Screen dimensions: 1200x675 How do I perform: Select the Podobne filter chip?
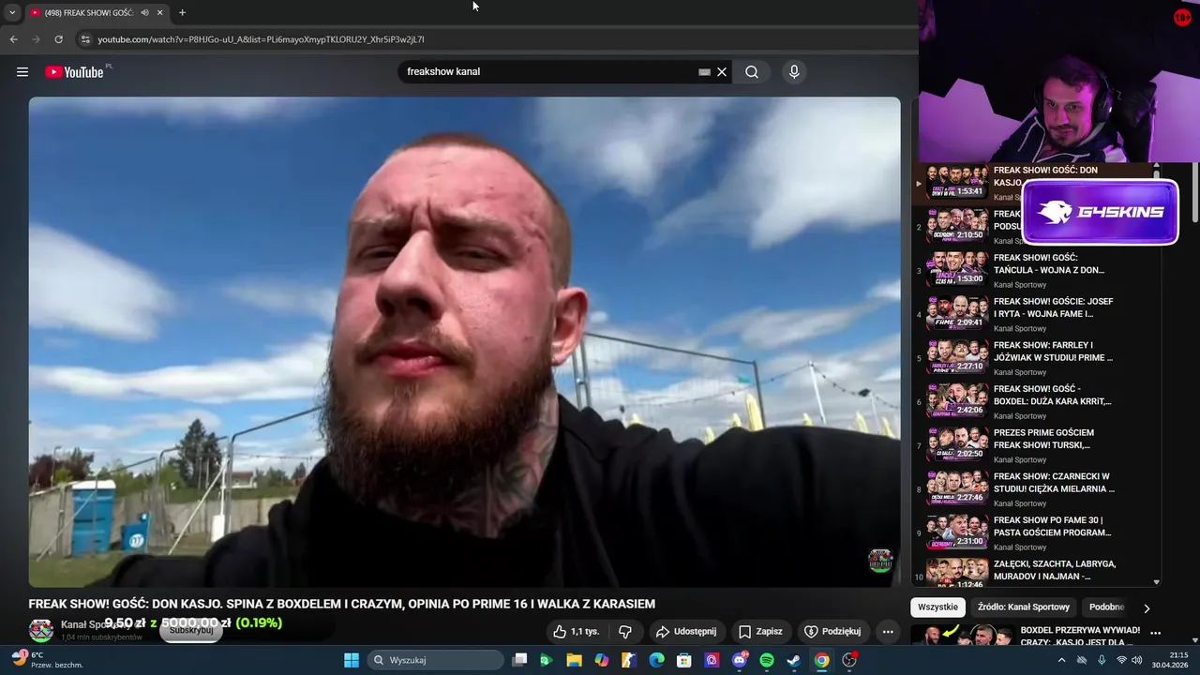pos(1106,607)
